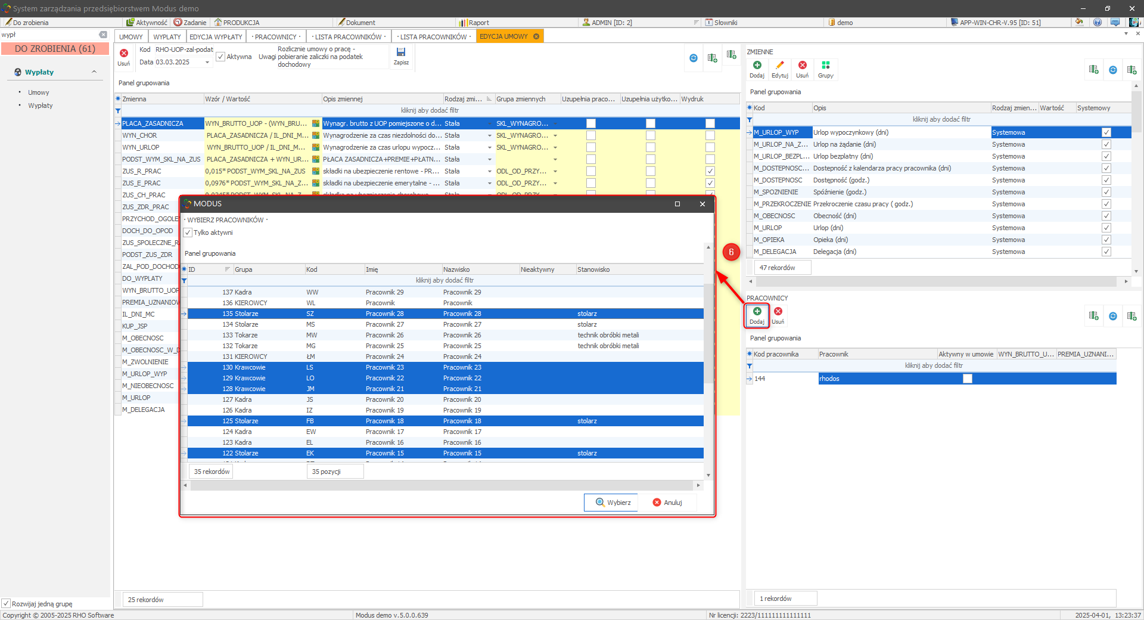Click Edytuj pencil icon in ZMIENNE panel
1144x620 pixels.
(779, 66)
